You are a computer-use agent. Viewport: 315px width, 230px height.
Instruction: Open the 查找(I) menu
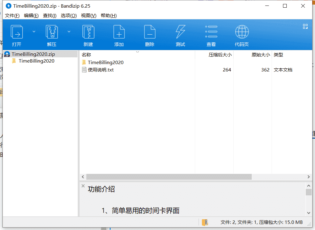[x=49, y=16]
